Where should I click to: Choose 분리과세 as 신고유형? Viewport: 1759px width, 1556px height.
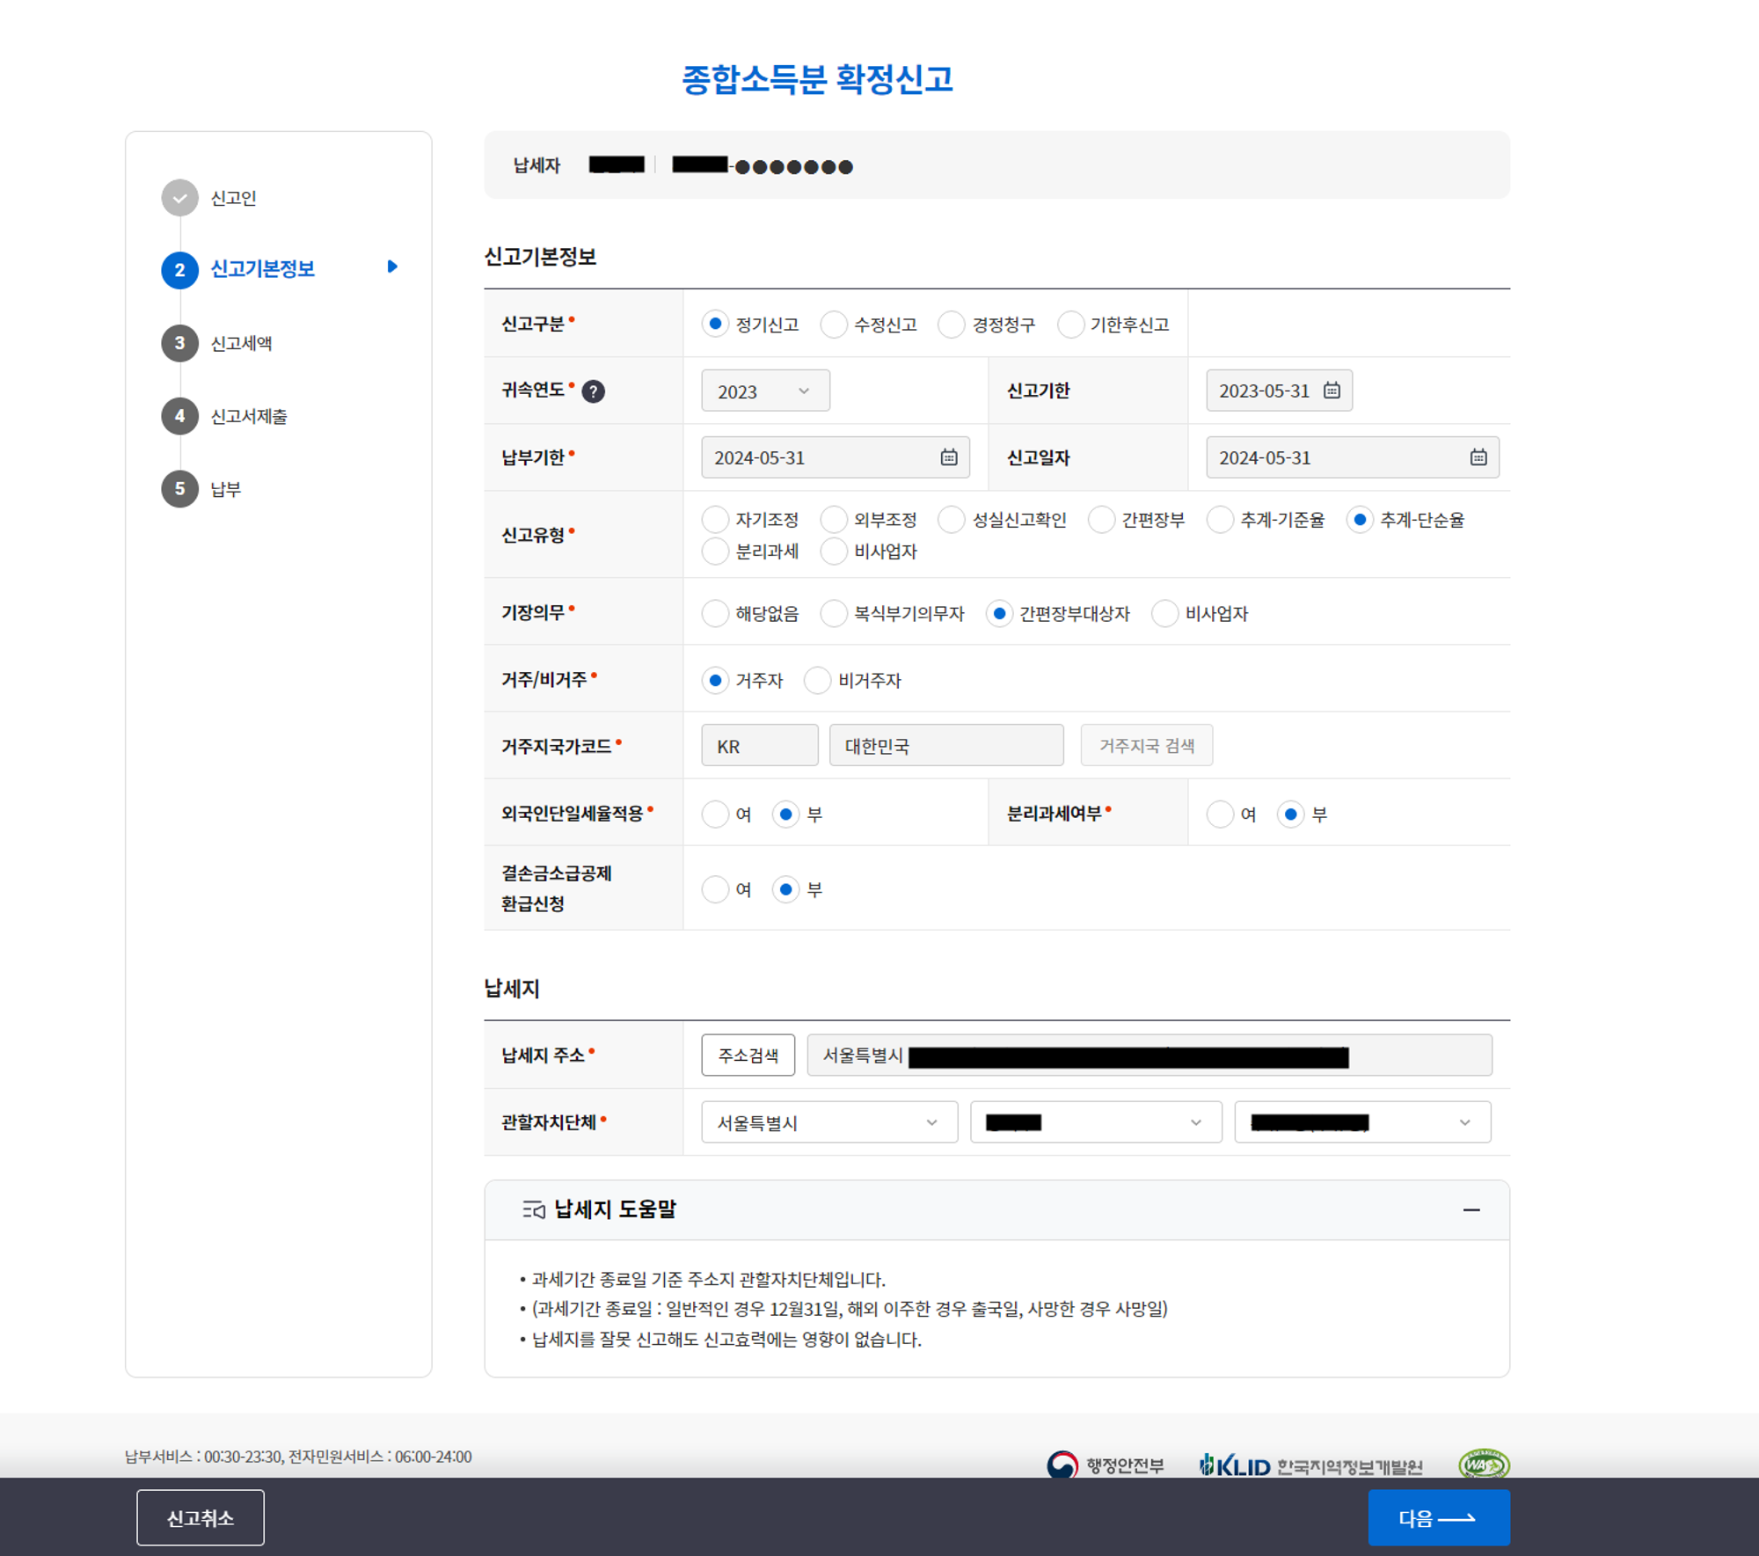pos(715,552)
